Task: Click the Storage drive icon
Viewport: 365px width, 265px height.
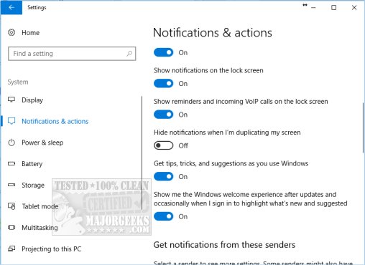Action: [11, 185]
